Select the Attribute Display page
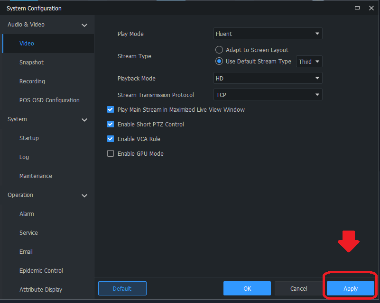This screenshot has width=380, height=303. pyautogui.click(x=39, y=289)
